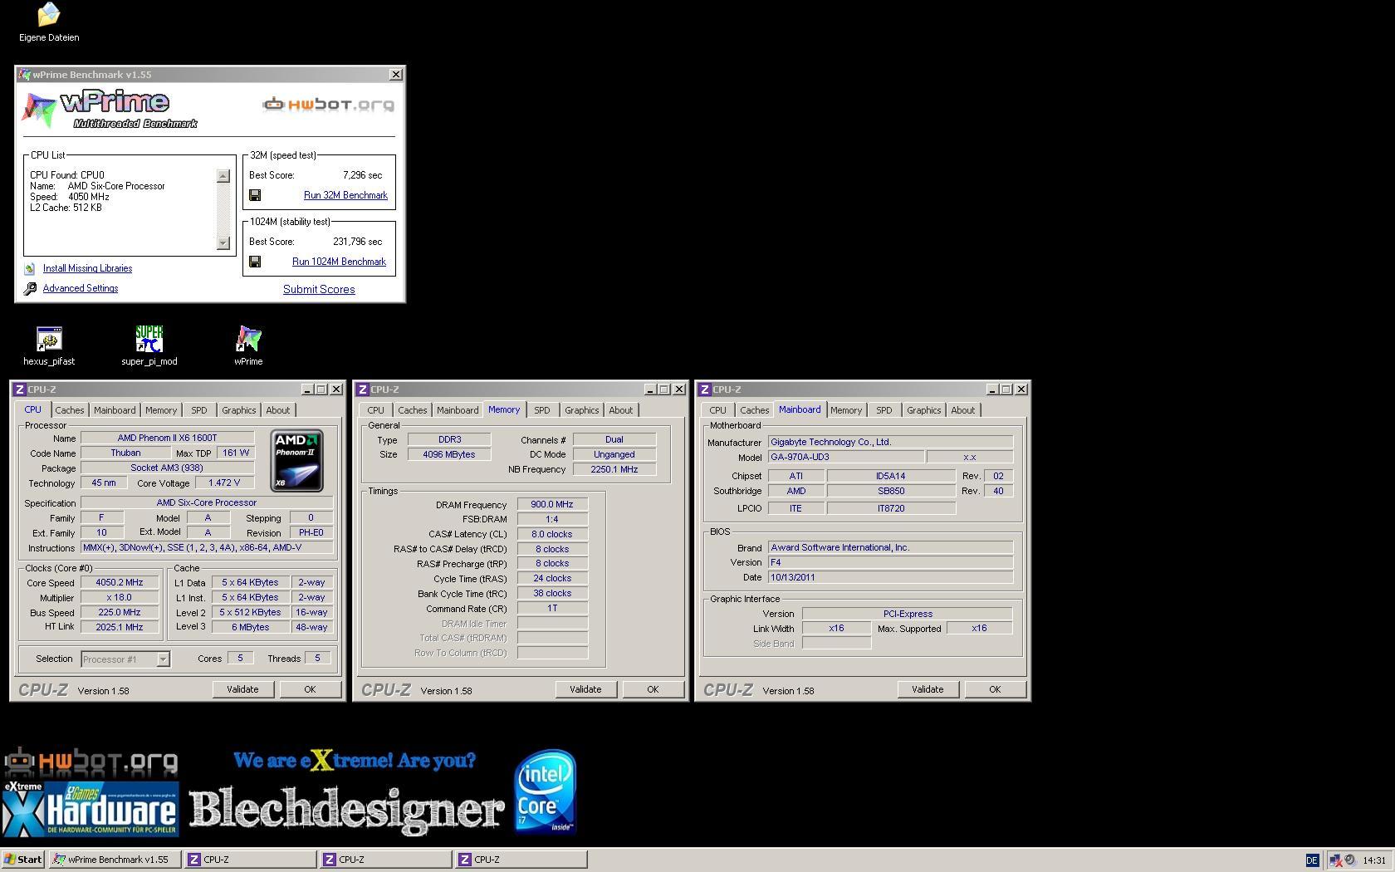Image resolution: width=1395 pixels, height=872 pixels.
Task: Click the language indicator DE in system tray
Action: tap(1312, 860)
